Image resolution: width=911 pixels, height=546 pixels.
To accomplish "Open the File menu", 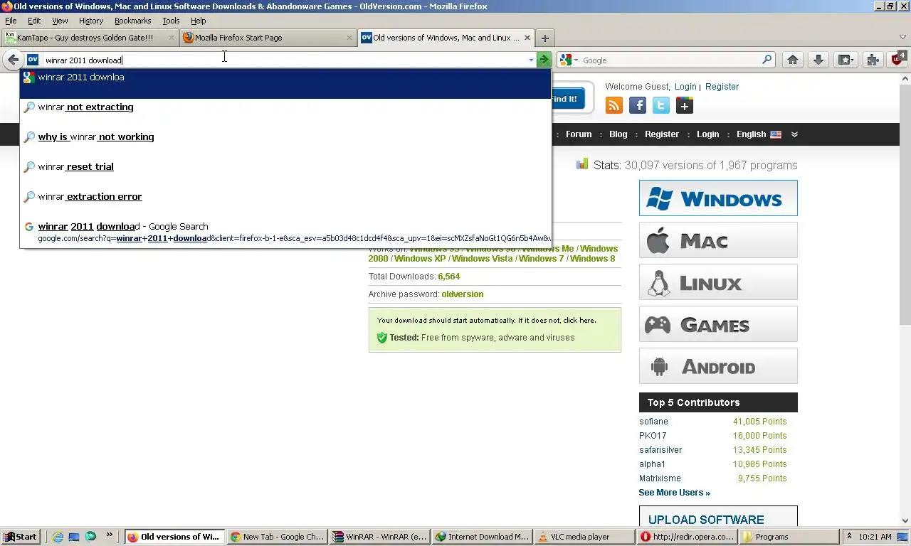I will [11, 21].
